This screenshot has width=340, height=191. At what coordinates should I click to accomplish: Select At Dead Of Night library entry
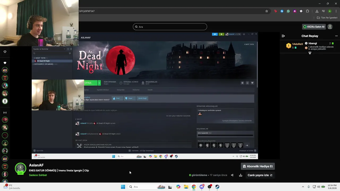(x=52, y=61)
